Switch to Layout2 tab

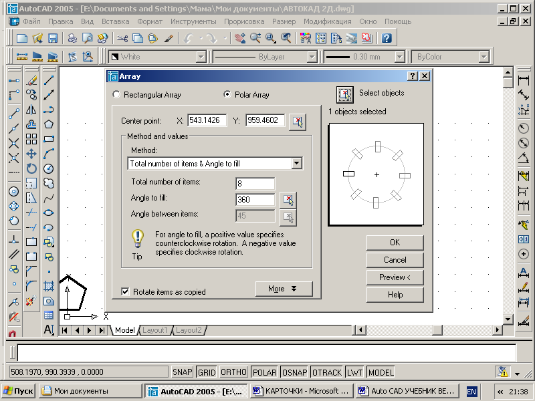[x=189, y=330]
